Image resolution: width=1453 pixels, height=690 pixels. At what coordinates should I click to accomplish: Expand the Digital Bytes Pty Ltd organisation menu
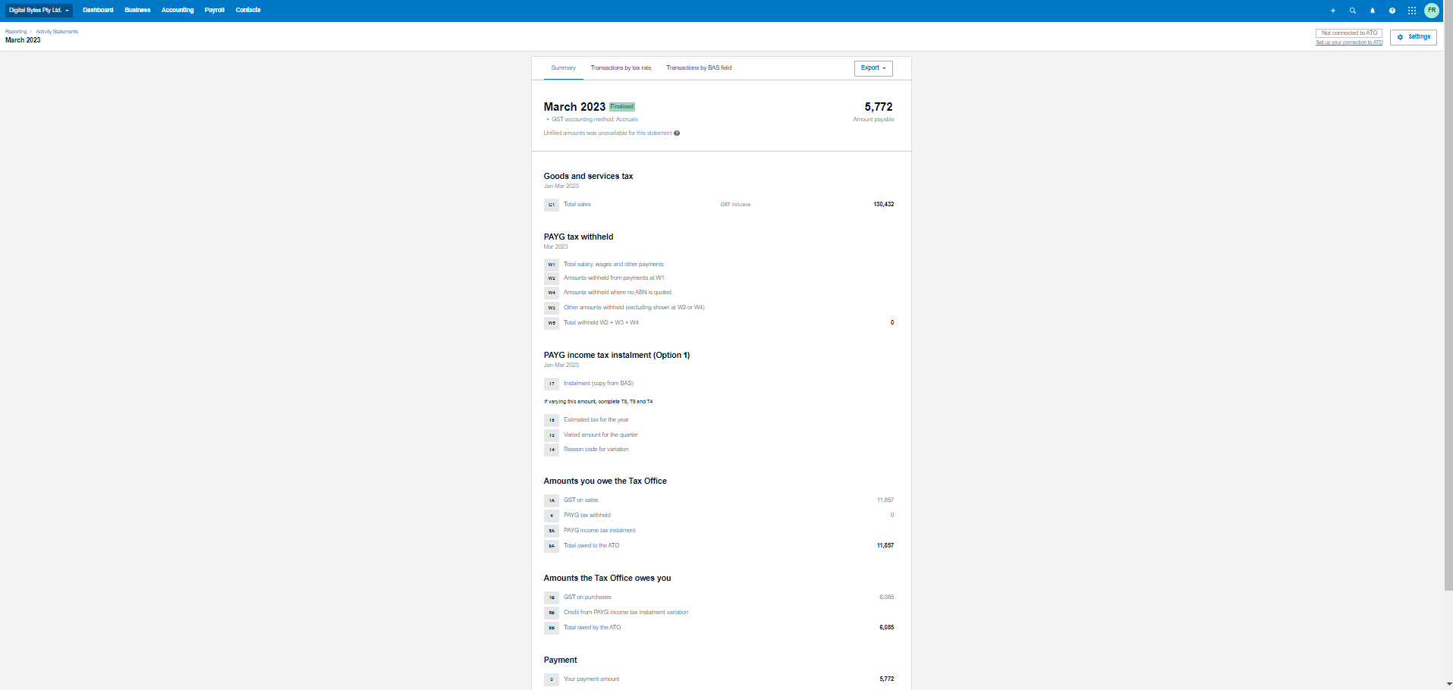pyautogui.click(x=39, y=11)
